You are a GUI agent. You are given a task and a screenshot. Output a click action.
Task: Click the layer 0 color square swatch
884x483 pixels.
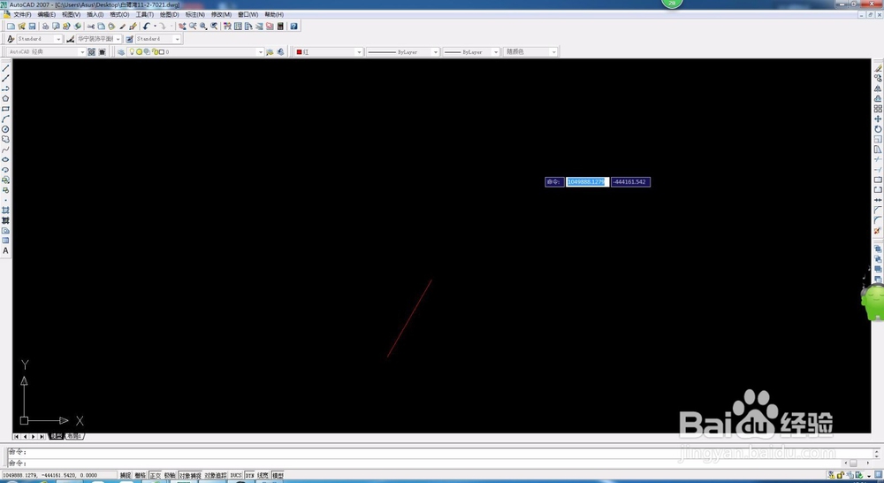click(162, 52)
